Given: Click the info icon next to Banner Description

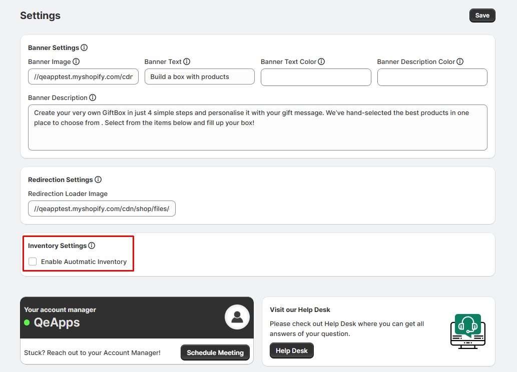Looking at the screenshot, I should point(93,98).
